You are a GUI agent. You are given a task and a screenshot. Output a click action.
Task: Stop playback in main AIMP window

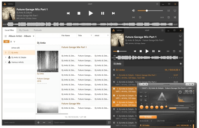[x=79, y=13]
